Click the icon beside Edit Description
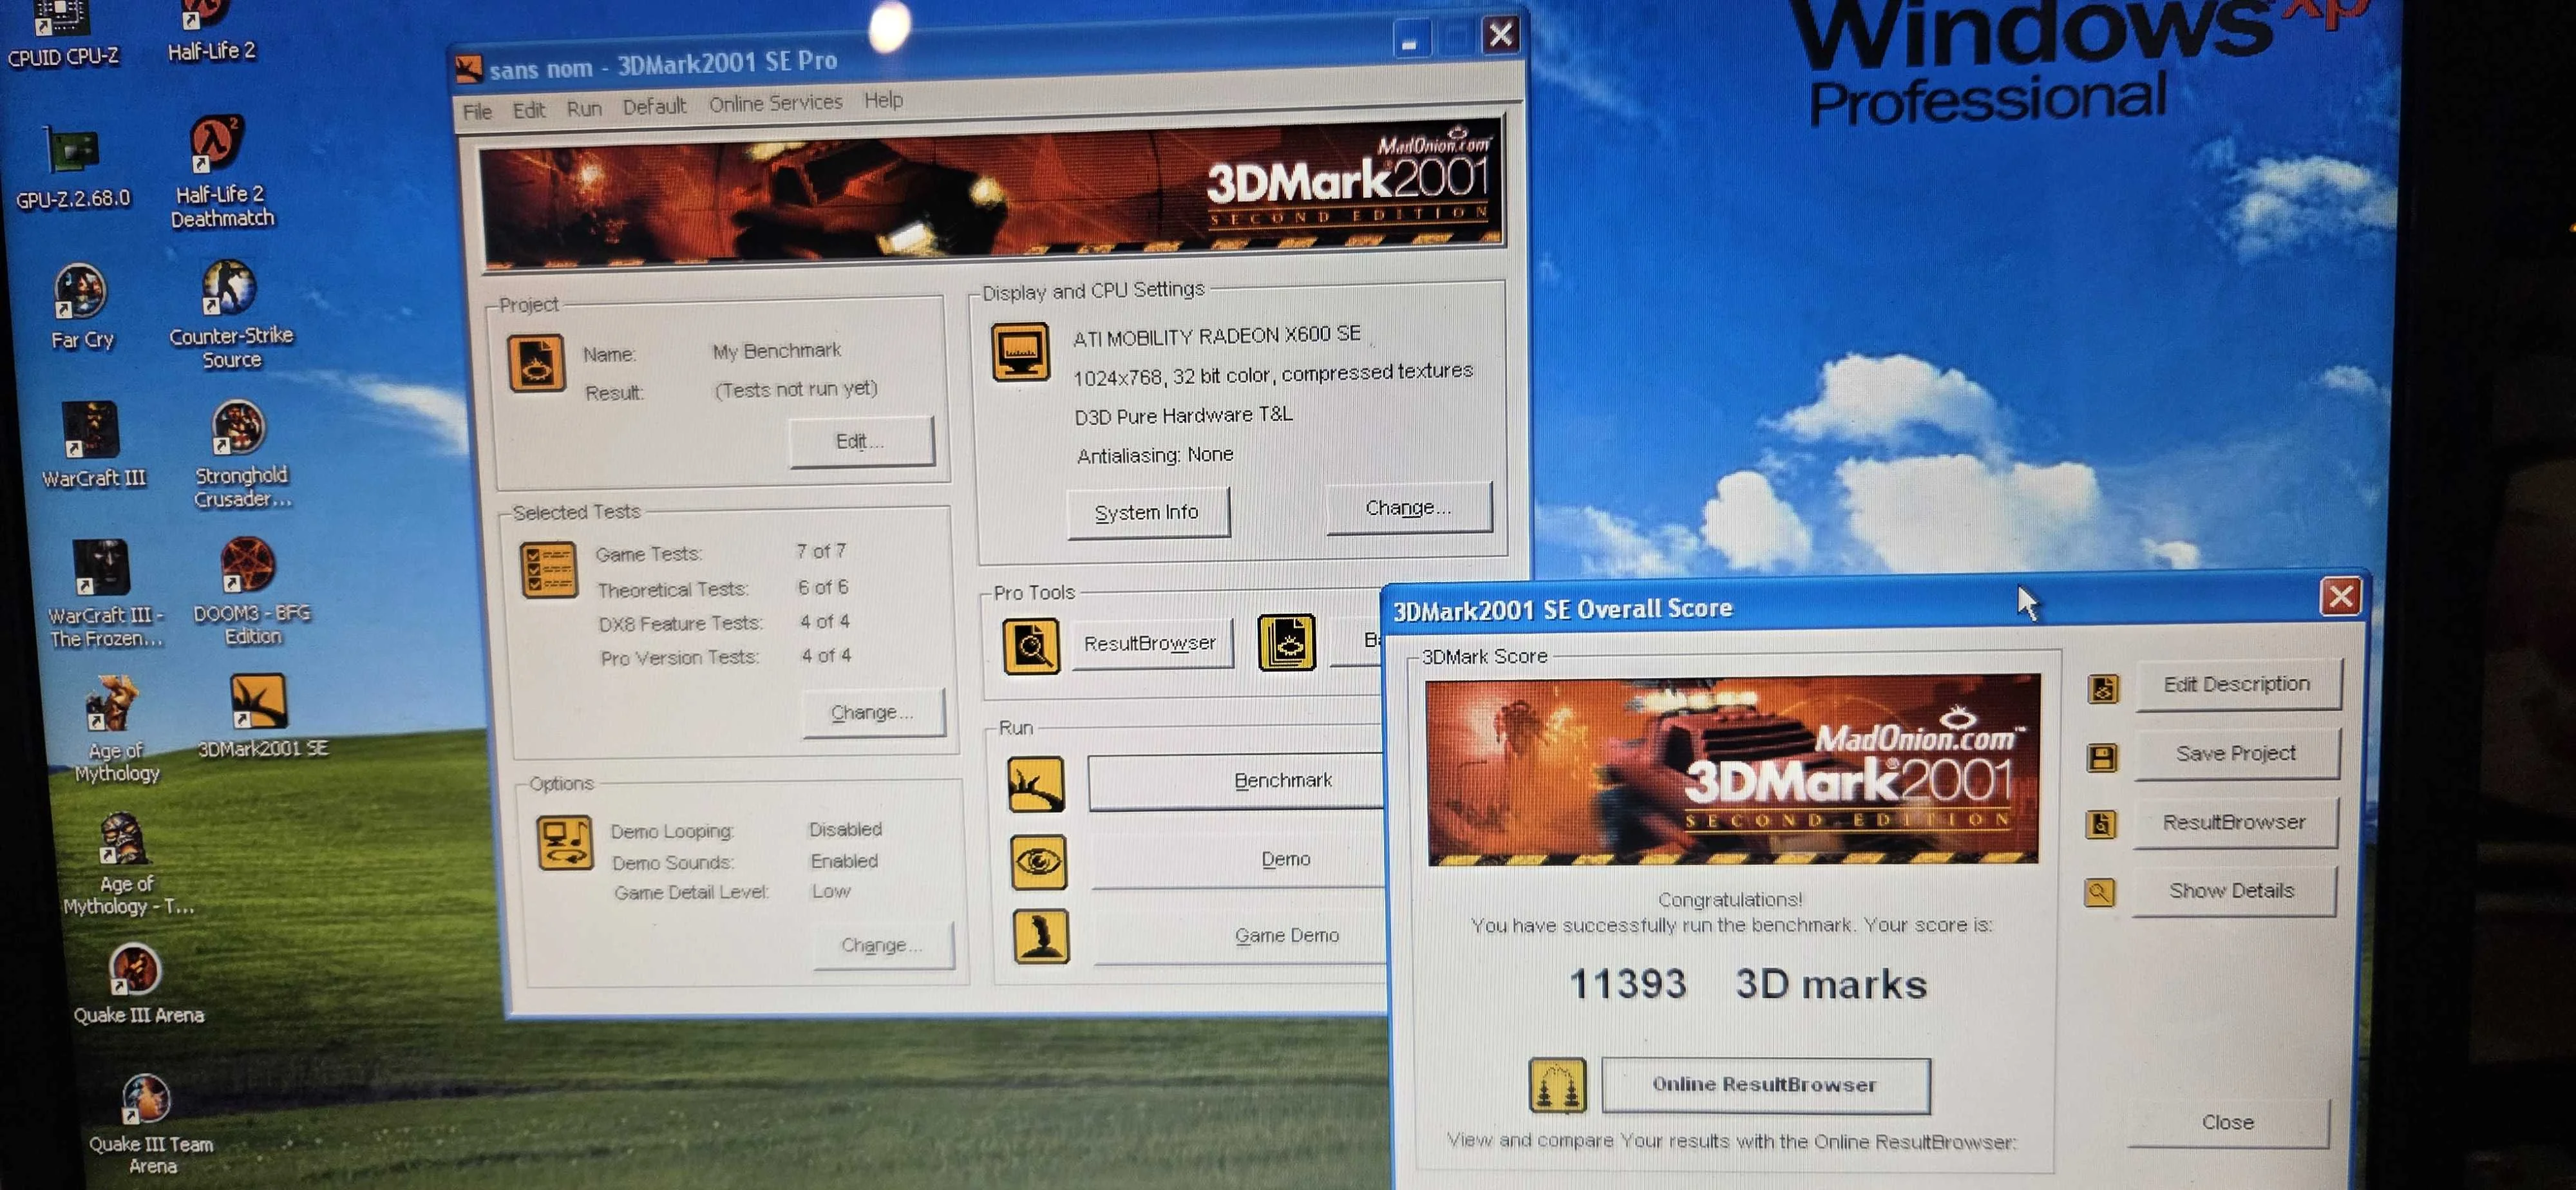The image size is (2576, 1190). 2102,689
